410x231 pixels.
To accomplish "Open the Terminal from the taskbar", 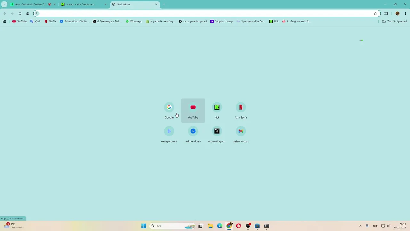I will (266, 226).
